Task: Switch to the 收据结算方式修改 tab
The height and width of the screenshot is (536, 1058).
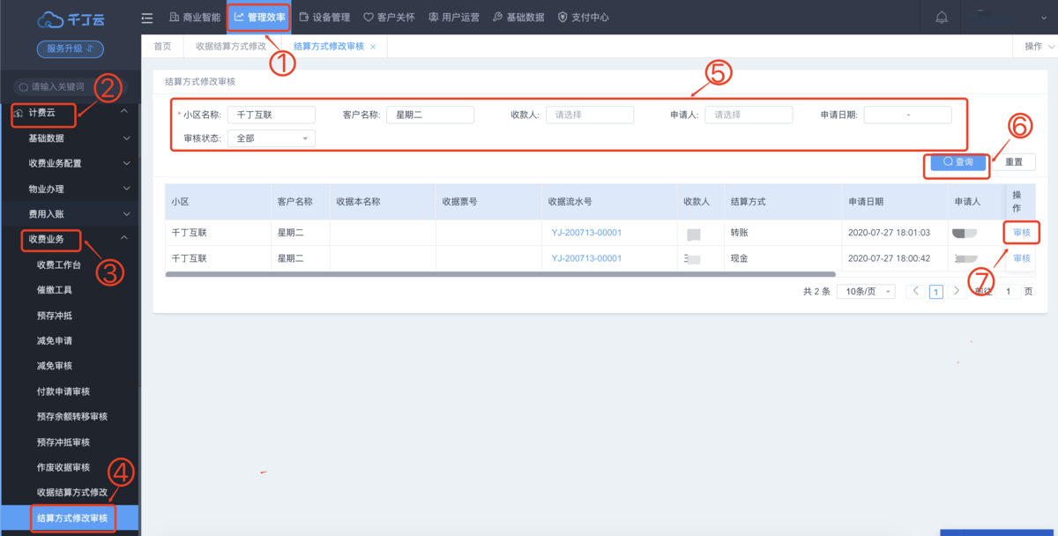Action: point(231,46)
